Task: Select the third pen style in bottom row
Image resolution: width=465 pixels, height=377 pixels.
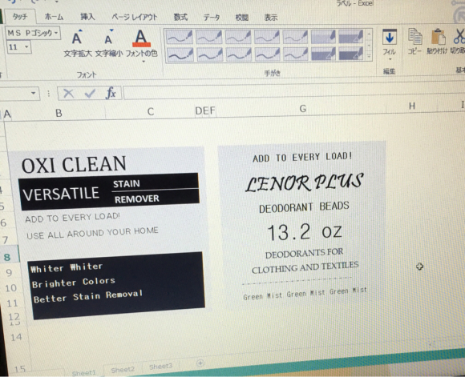Action: tap(238, 54)
